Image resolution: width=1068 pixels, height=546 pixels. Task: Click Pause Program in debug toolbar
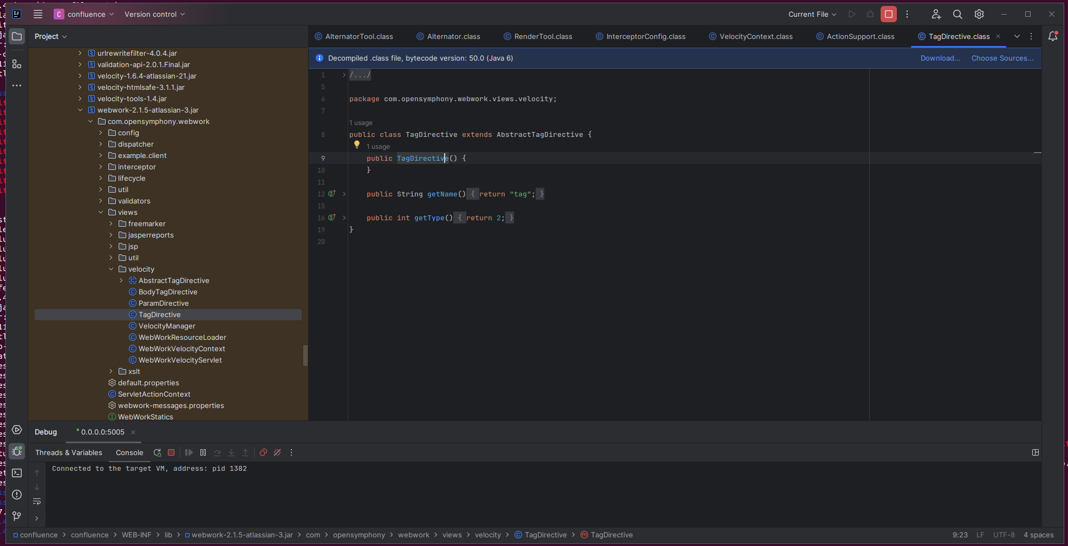[x=203, y=452]
